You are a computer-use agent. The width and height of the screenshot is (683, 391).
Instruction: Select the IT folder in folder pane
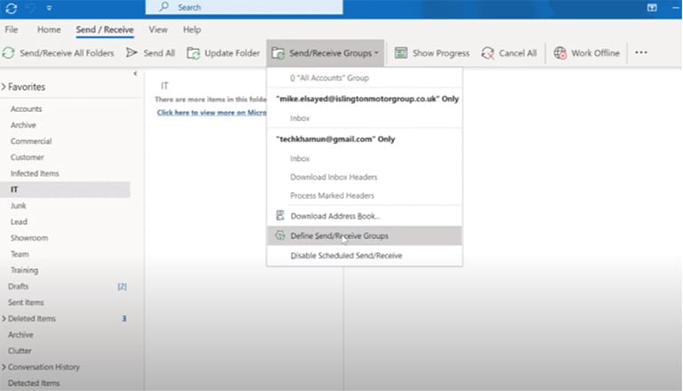pos(65,189)
